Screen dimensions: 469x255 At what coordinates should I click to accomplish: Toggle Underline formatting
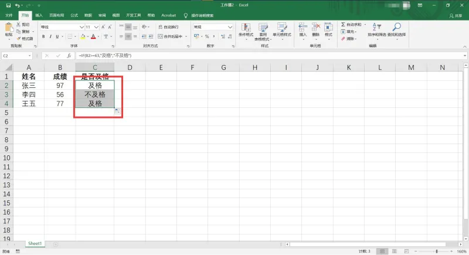pyautogui.click(x=57, y=36)
